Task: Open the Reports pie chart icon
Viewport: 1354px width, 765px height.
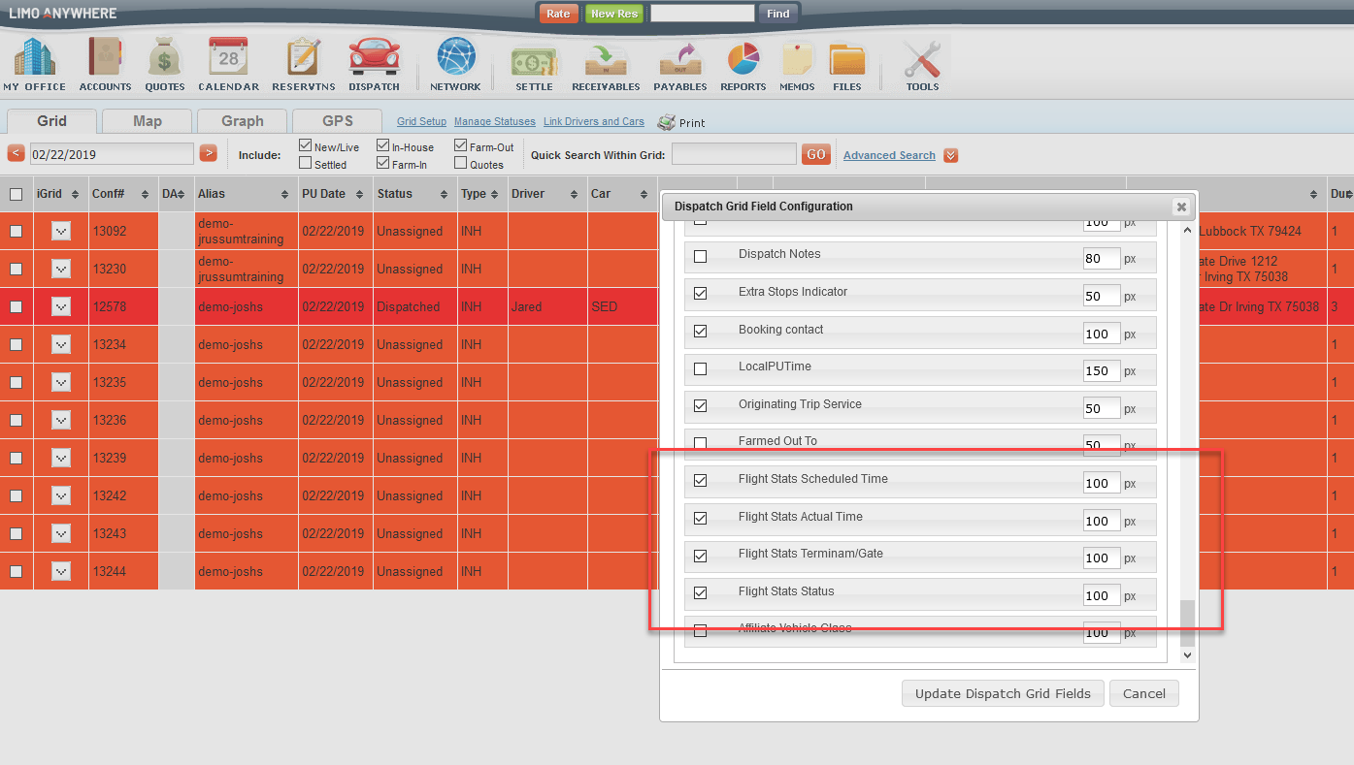Action: (743, 62)
